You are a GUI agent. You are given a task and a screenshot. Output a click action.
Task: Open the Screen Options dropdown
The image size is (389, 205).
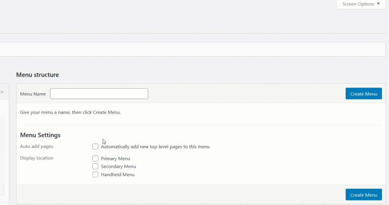361,4
